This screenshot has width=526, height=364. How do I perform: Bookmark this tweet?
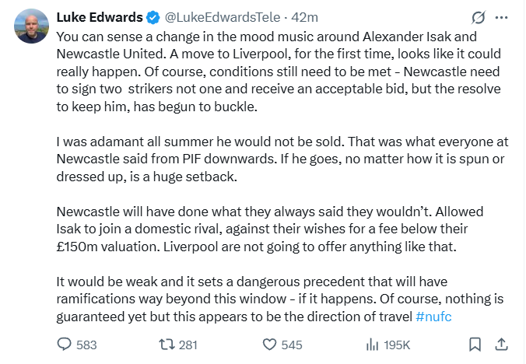coord(475,345)
